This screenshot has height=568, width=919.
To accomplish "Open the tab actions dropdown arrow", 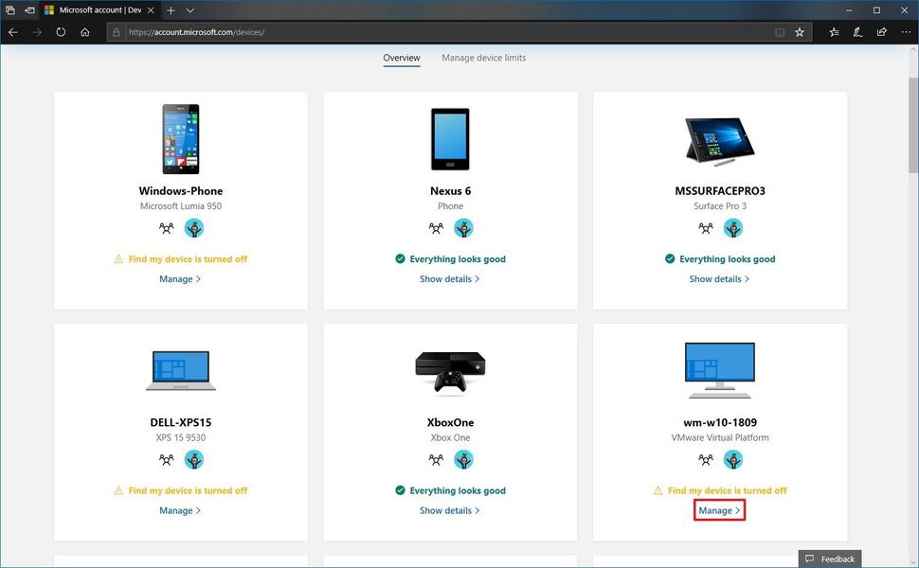I will [190, 10].
